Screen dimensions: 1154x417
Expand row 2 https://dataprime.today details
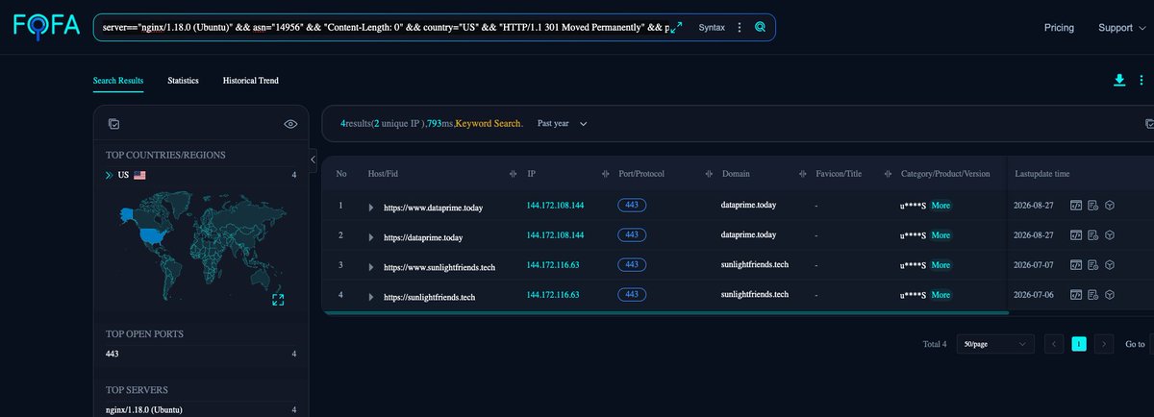pyautogui.click(x=372, y=235)
